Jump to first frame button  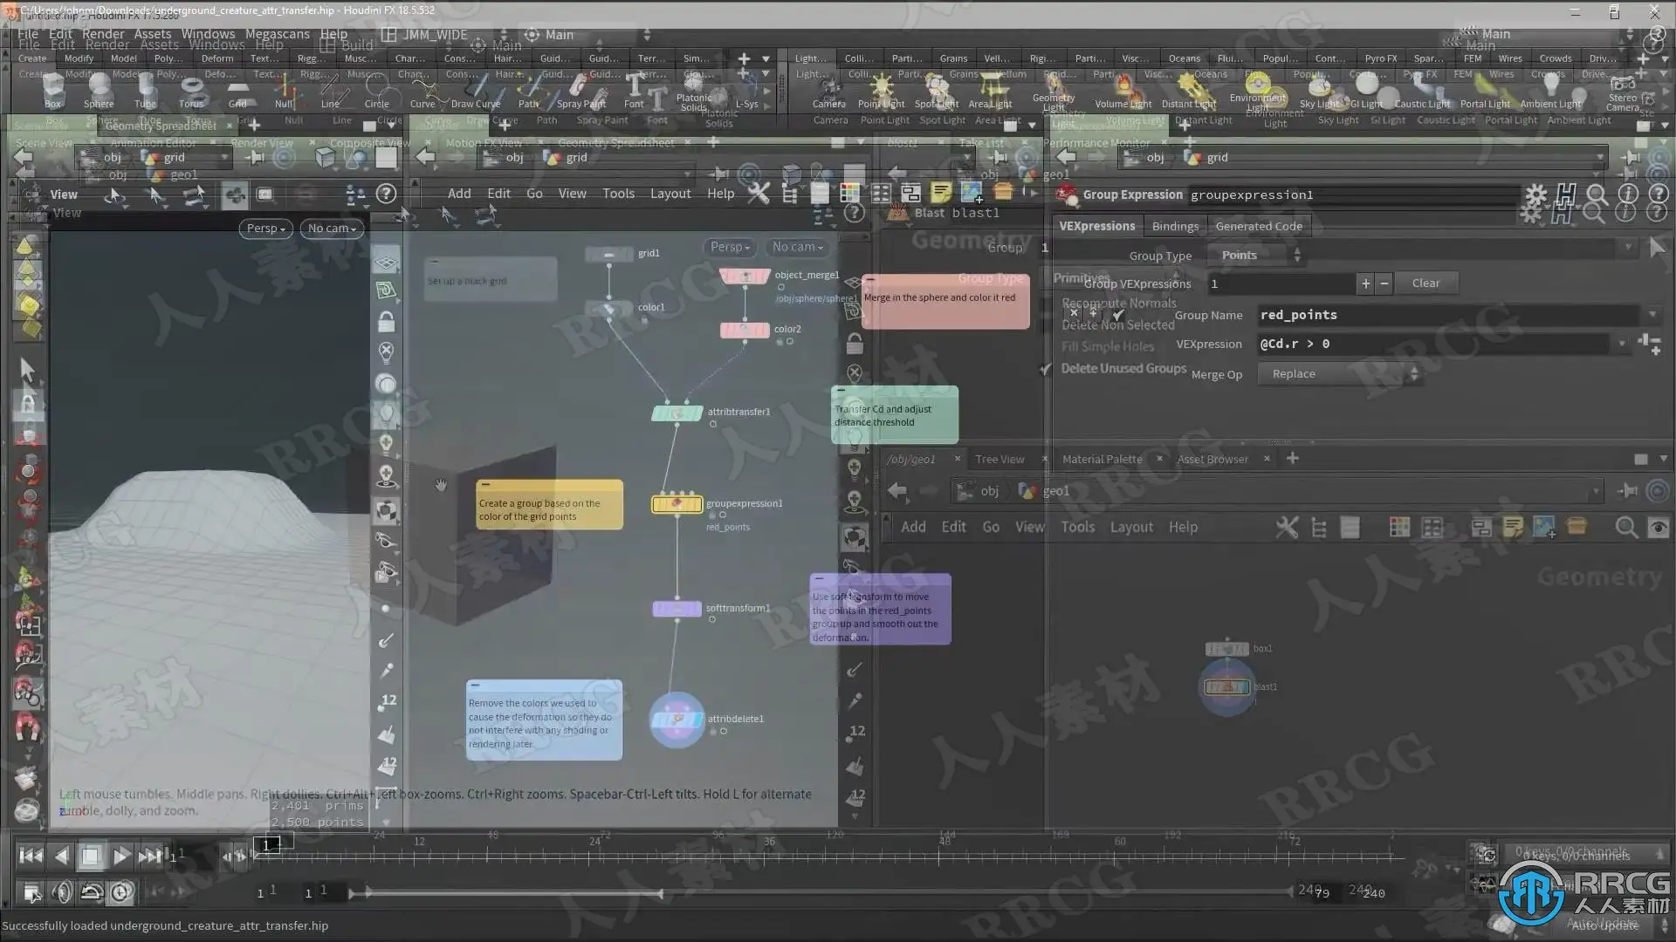tap(31, 857)
